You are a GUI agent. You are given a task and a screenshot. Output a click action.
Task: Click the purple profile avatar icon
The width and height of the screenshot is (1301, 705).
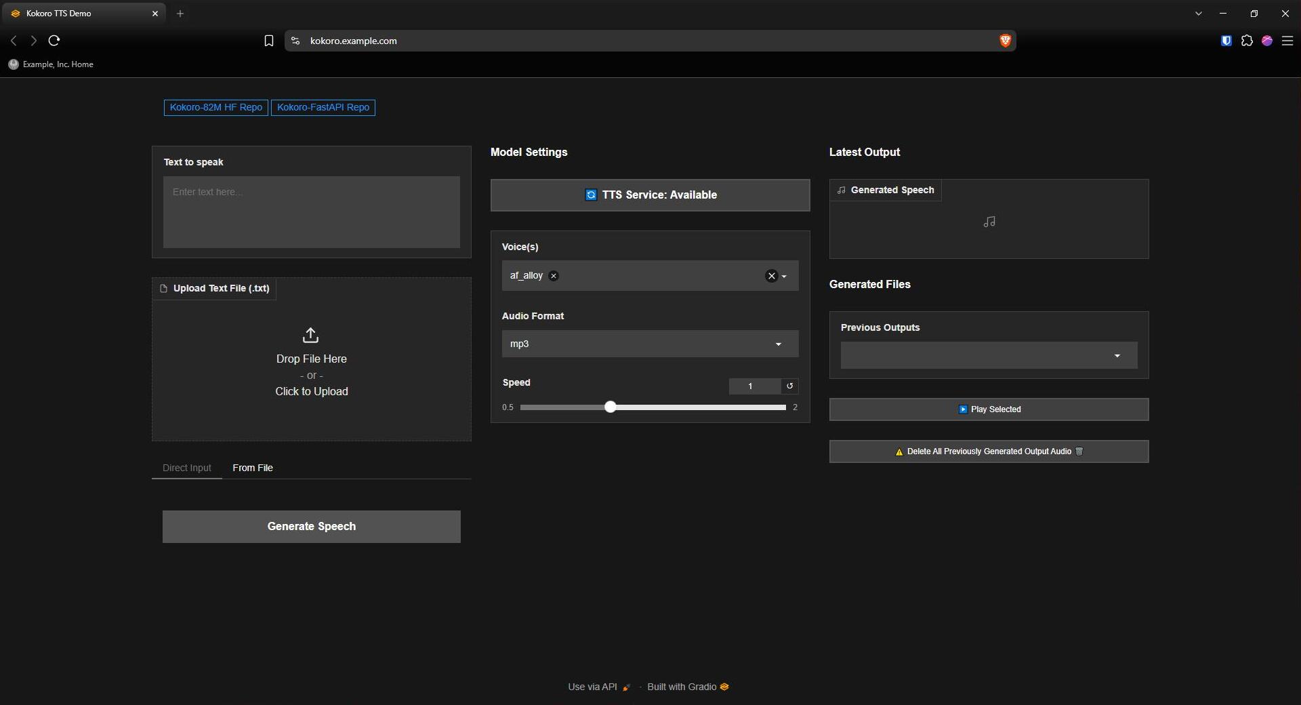pyautogui.click(x=1266, y=41)
